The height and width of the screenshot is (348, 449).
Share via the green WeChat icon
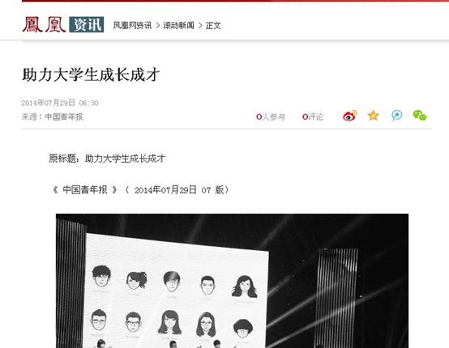[420, 116]
